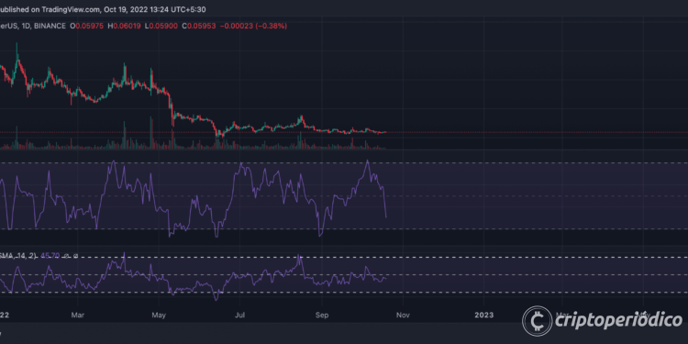Select the open value O0.05975
The width and height of the screenshot is (688, 344).
point(87,26)
